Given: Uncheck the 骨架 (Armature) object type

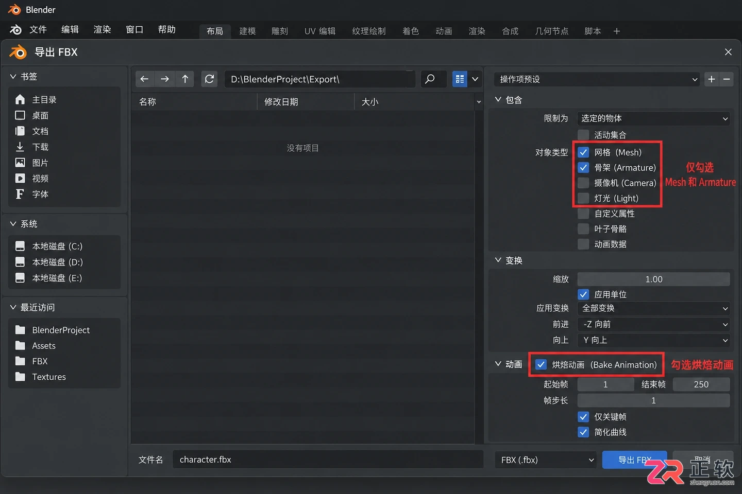Looking at the screenshot, I should pyautogui.click(x=583, y=168).
